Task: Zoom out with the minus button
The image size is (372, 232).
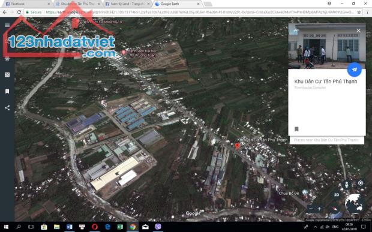Action: [311, 209]
